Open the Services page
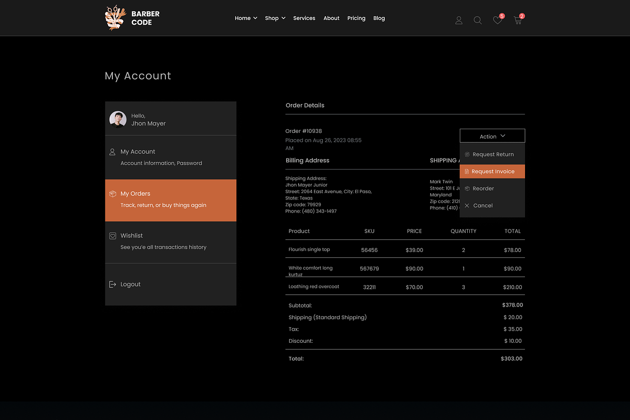This screenshot has height=420, width=630. [x=304, y=18]
